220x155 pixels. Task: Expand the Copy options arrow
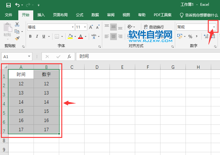tap(22, 31)
